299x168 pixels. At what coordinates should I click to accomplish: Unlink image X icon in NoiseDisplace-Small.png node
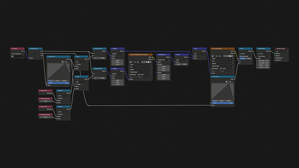150,62
